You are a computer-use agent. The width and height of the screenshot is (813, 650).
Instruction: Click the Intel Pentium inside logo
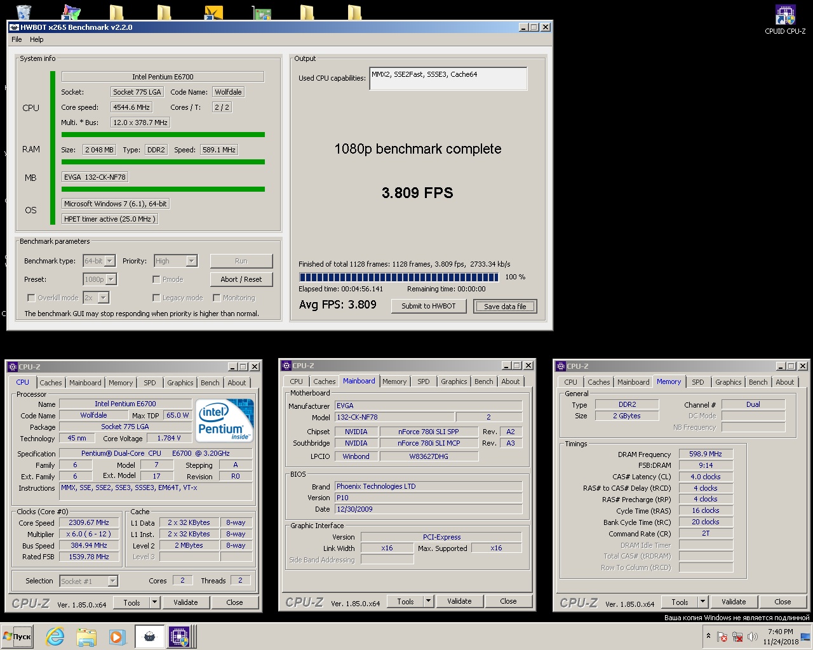[225, 420]
